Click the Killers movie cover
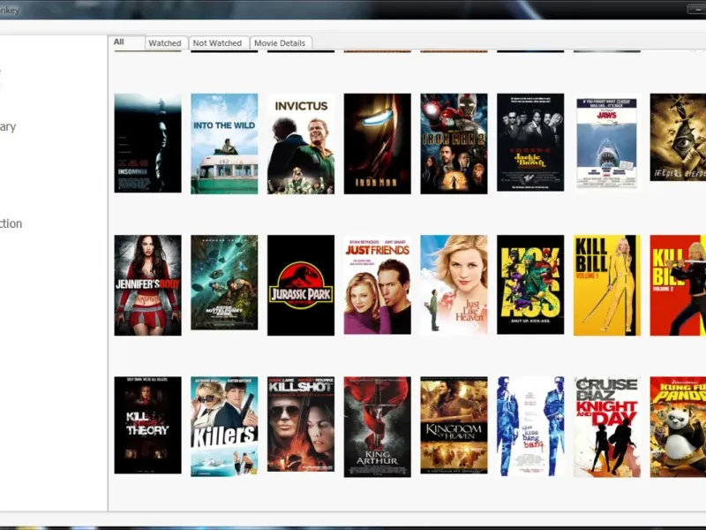 point(224,426)
